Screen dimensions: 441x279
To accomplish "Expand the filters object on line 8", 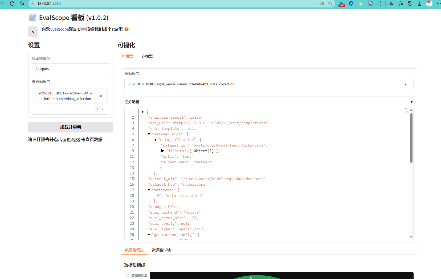I will (x=163, y=151).
